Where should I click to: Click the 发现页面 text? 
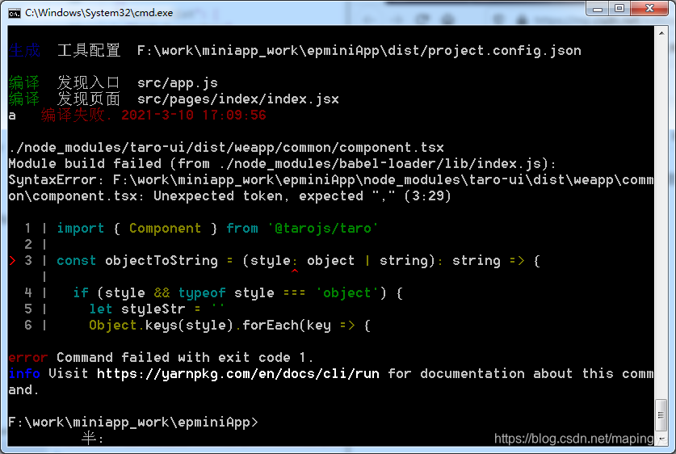click(x=89, y=99)
